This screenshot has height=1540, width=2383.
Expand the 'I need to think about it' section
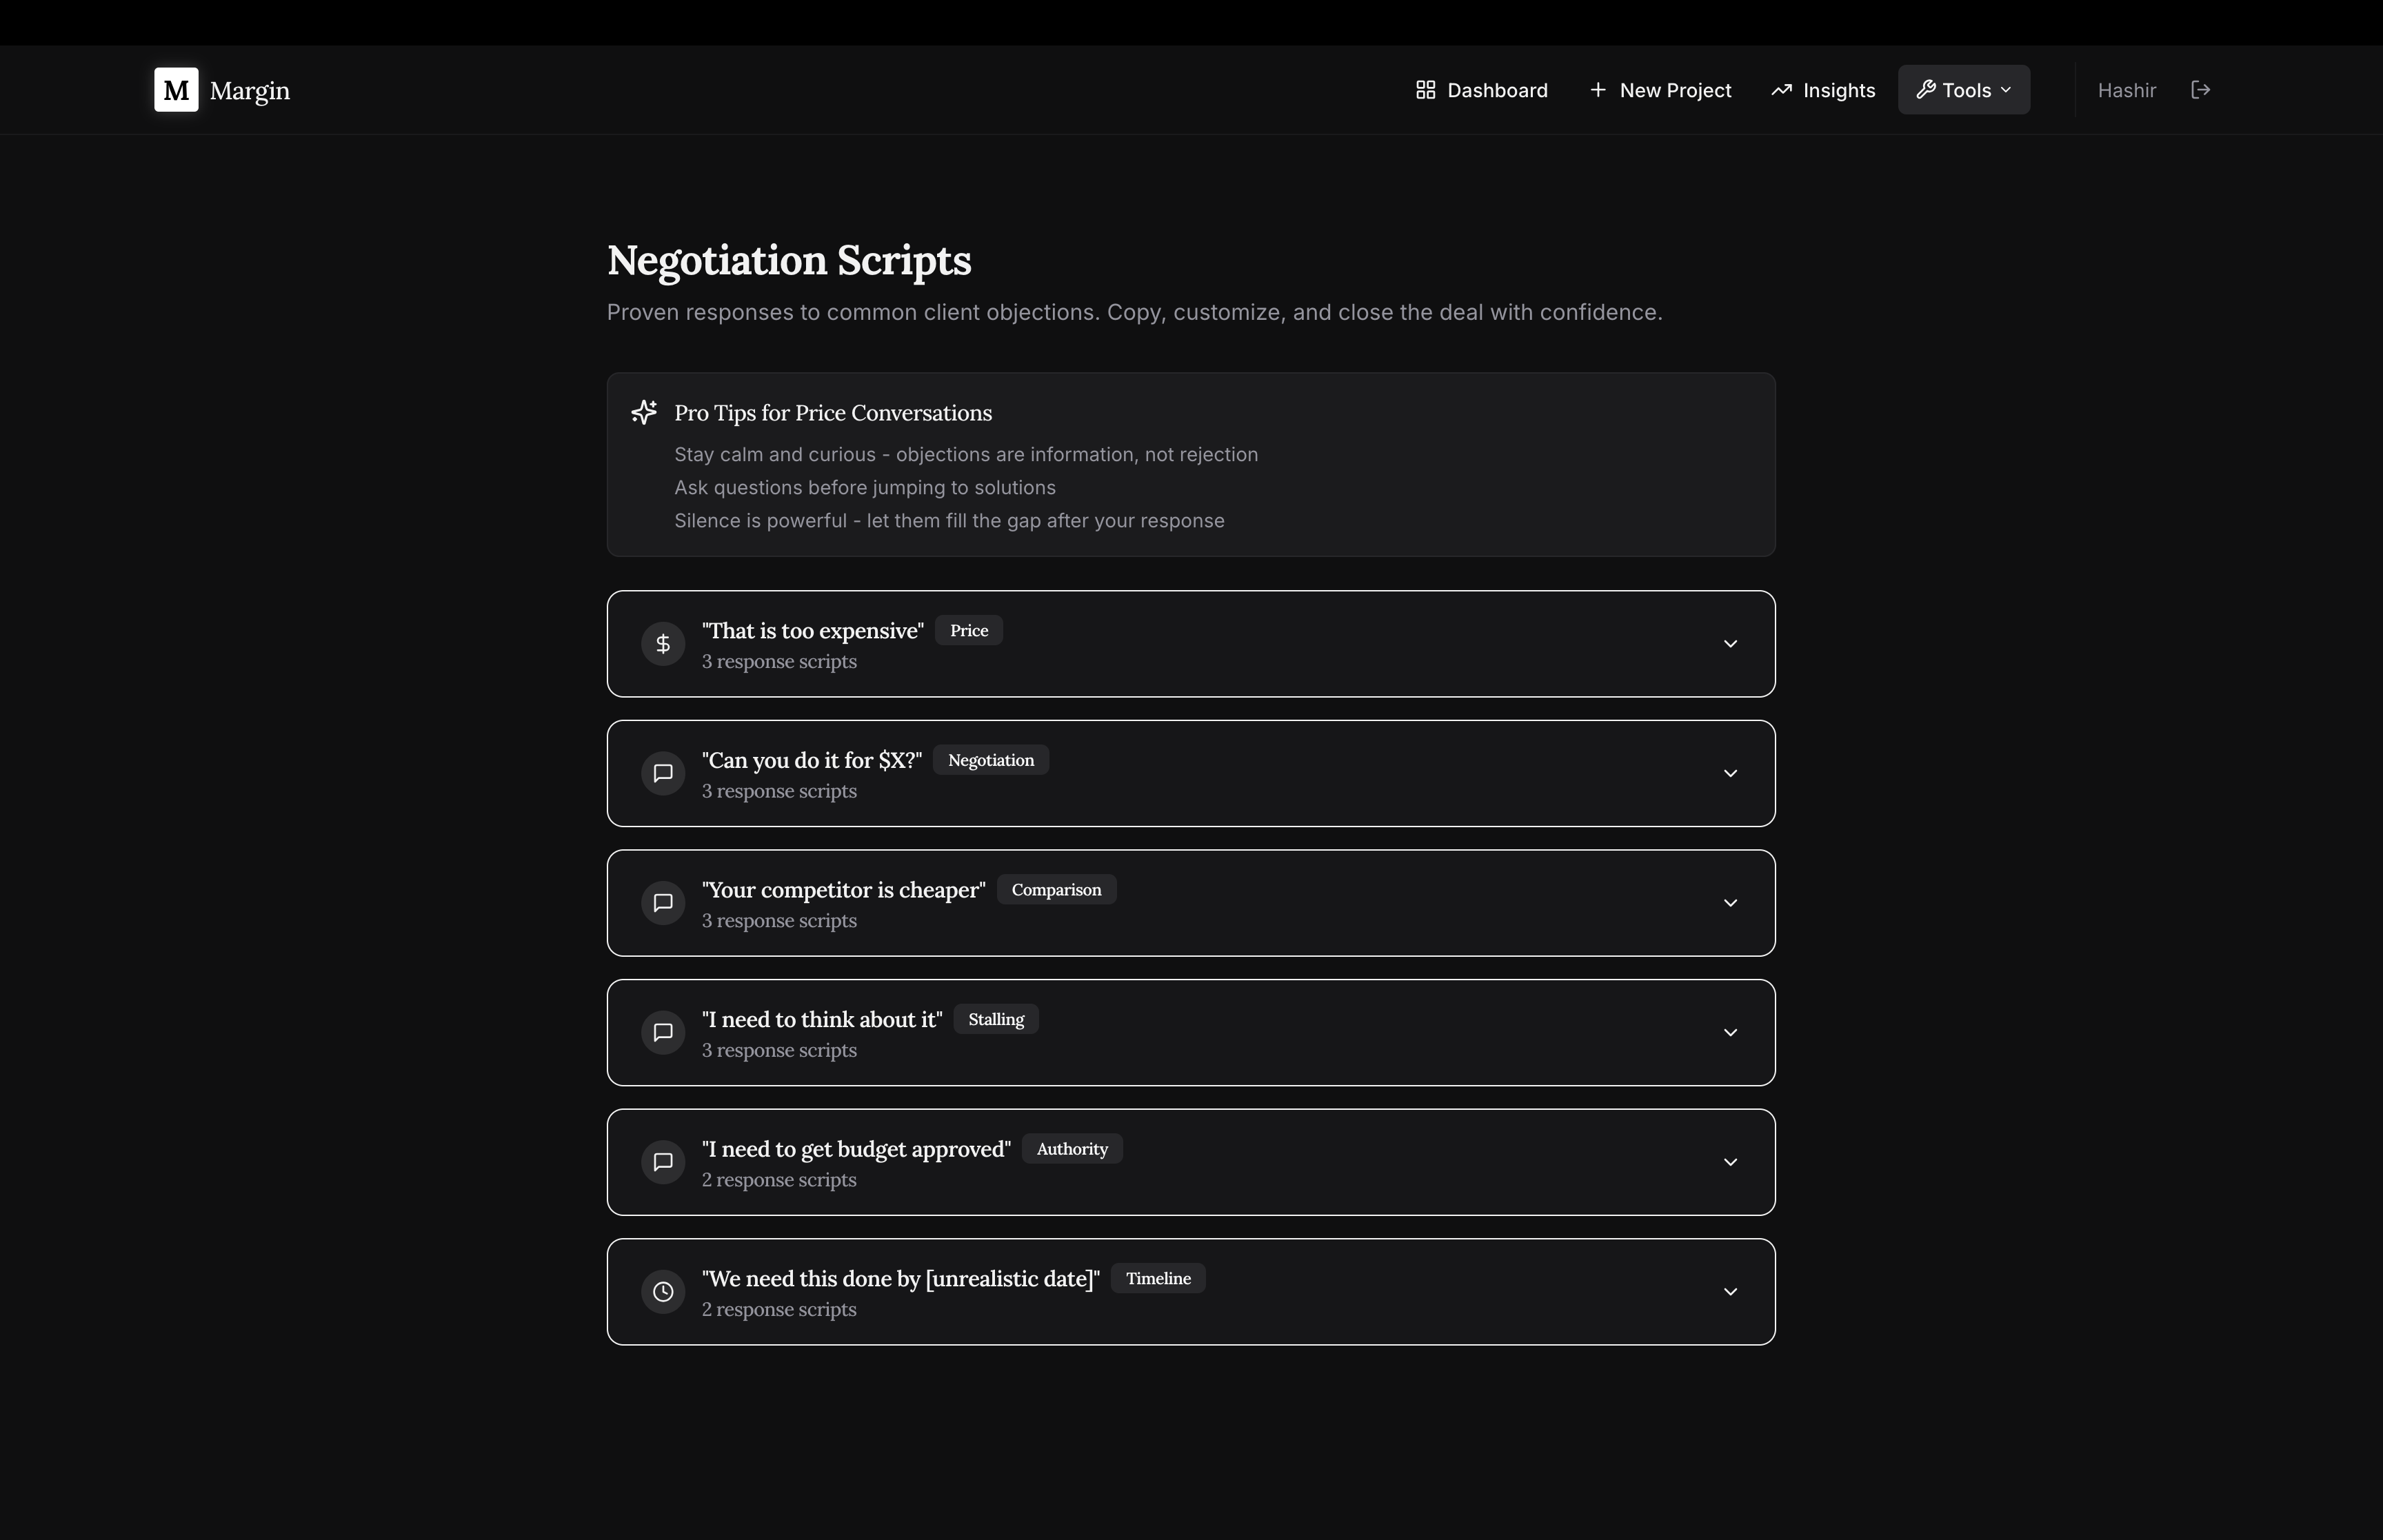(x=1730, y=1032)
